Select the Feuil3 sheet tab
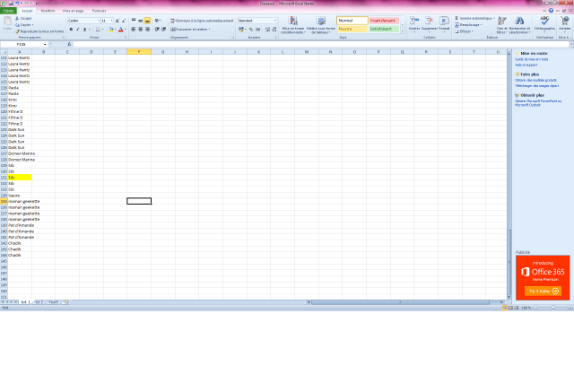This screenshot has height=366, width=574. (54, 302)
